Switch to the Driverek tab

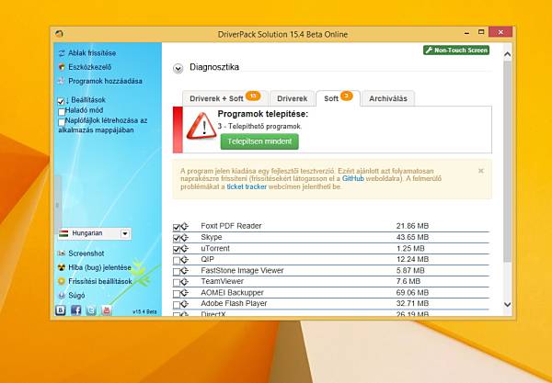[292, 99]
